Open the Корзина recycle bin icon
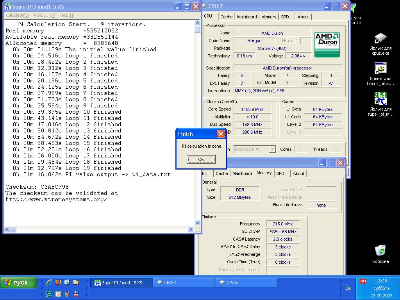 coord(380,254)
